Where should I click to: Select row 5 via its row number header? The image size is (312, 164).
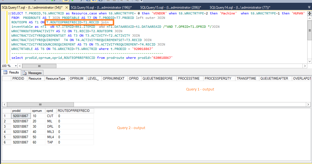[x=7, y=137]
